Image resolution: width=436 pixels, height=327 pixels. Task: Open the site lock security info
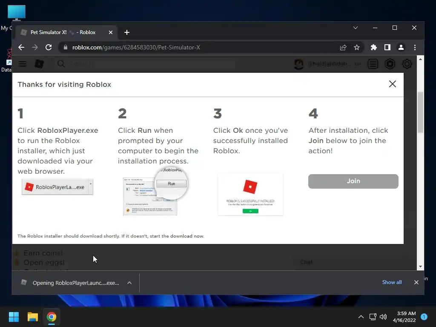[x=65, y=47]
